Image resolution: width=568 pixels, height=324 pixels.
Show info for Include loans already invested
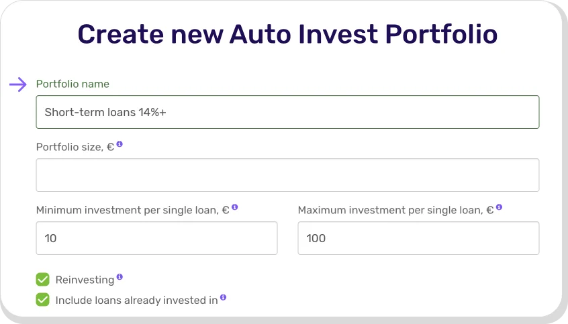point(223,297)
